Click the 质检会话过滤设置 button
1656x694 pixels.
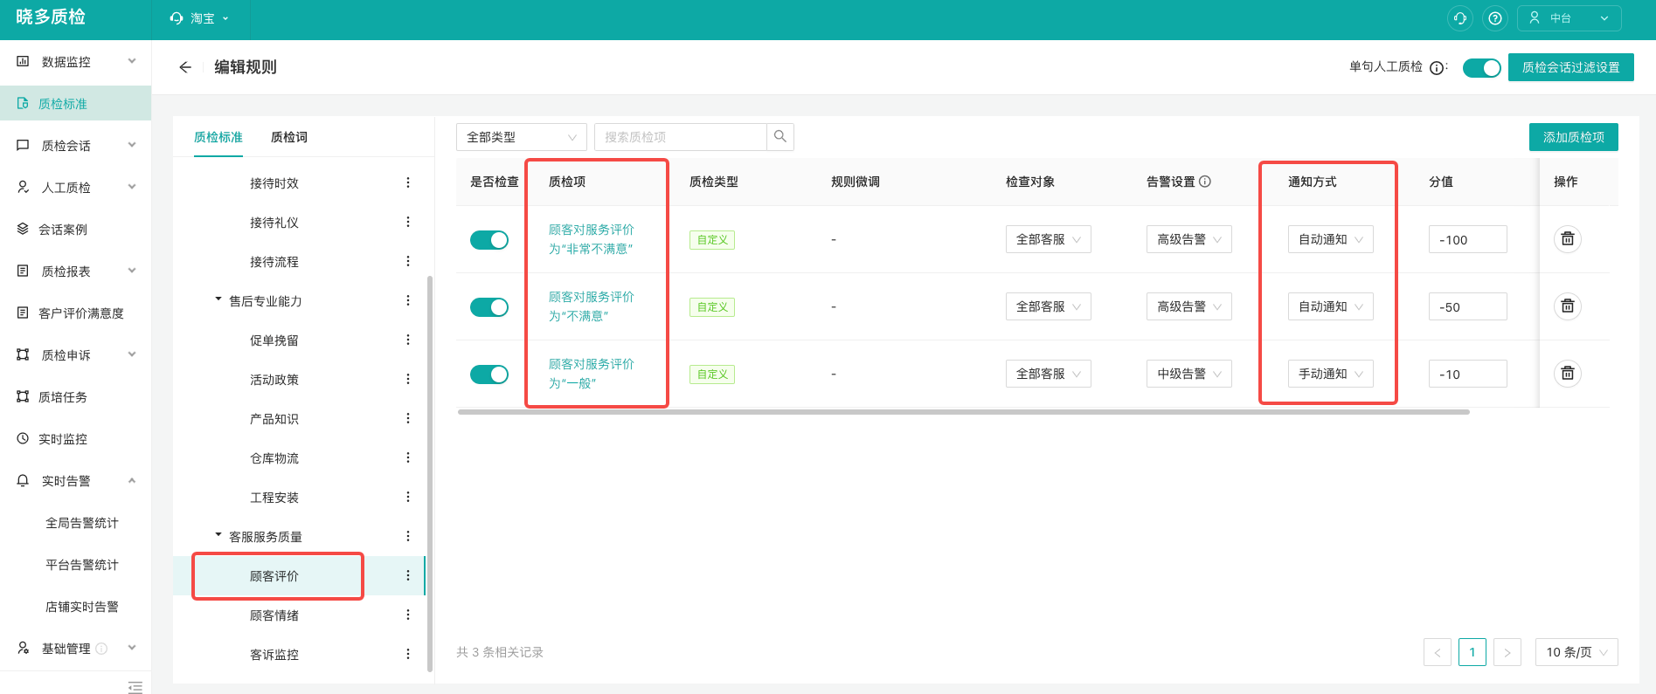coord(1571,67)
